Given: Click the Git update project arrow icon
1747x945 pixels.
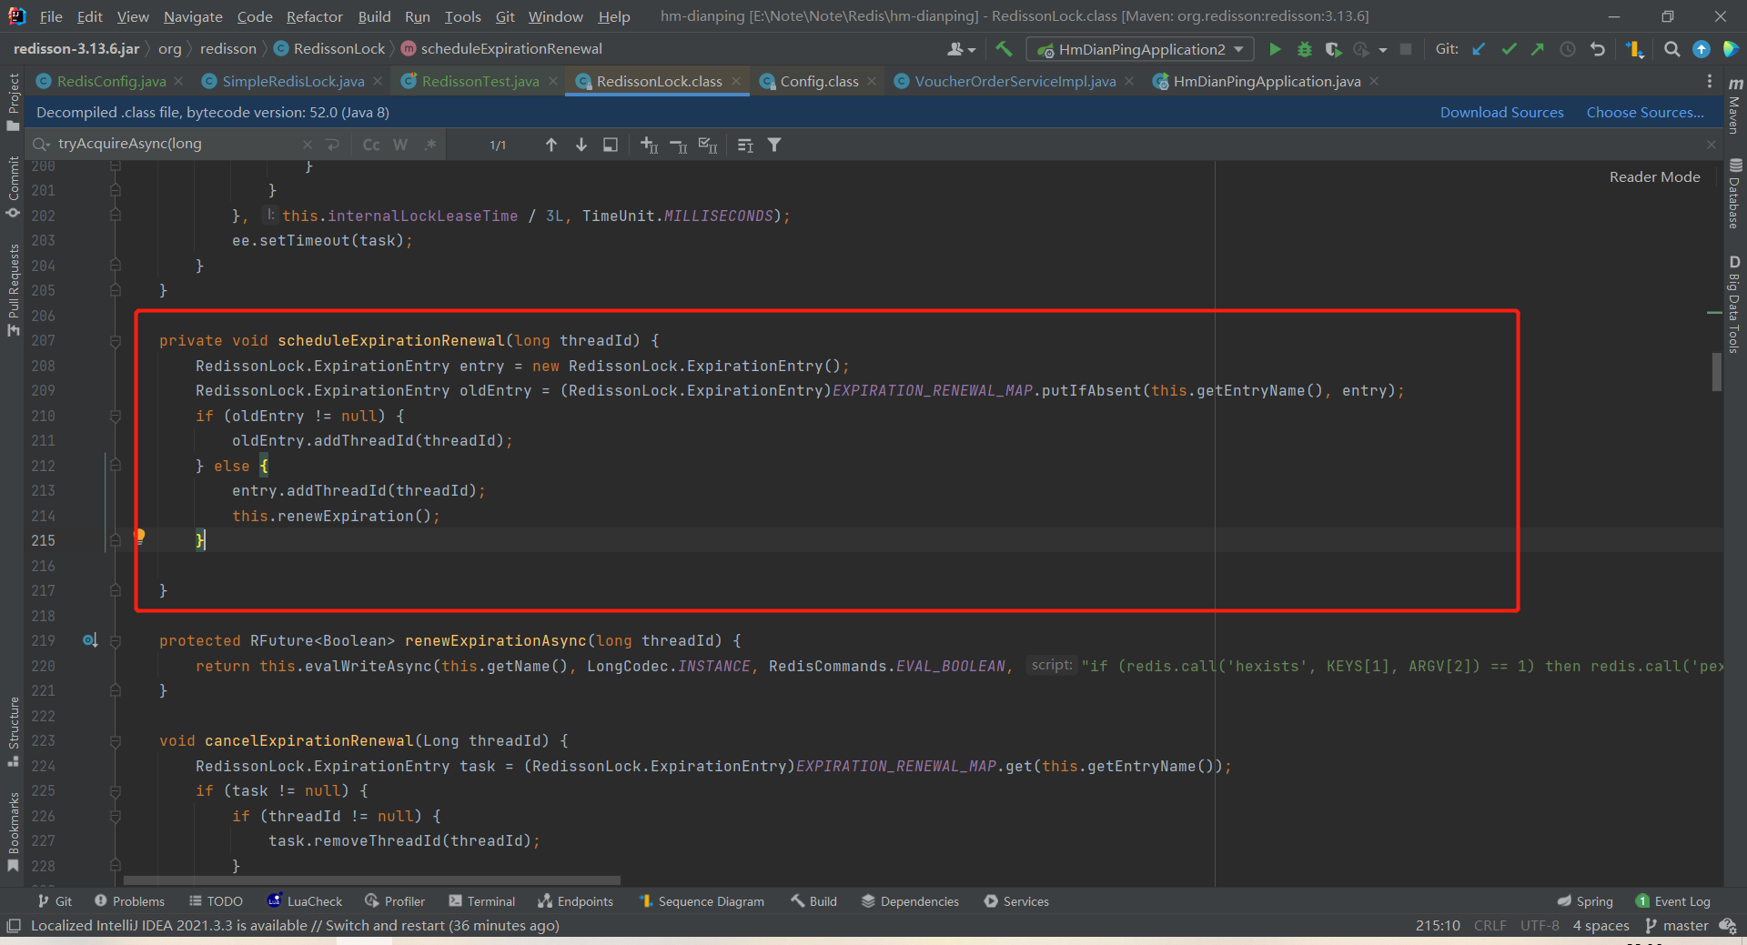Looking at the screenshot, I should tap(1479, 49).
